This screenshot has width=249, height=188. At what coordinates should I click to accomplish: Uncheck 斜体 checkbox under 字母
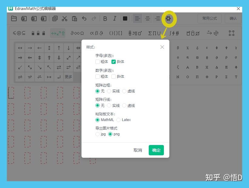click(x=113, y=62)
